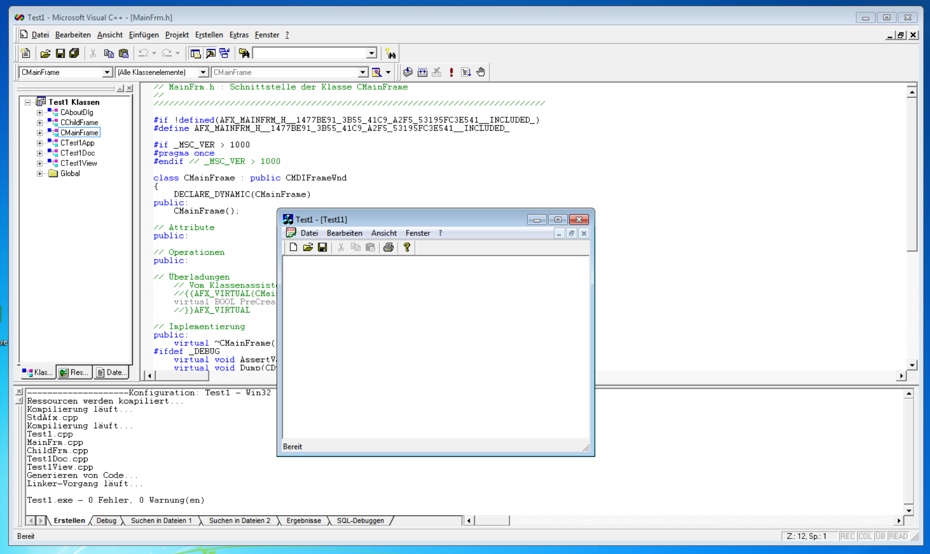
Task: Click the hand Insert Breakpoint icon
Action: click(481, 72)
